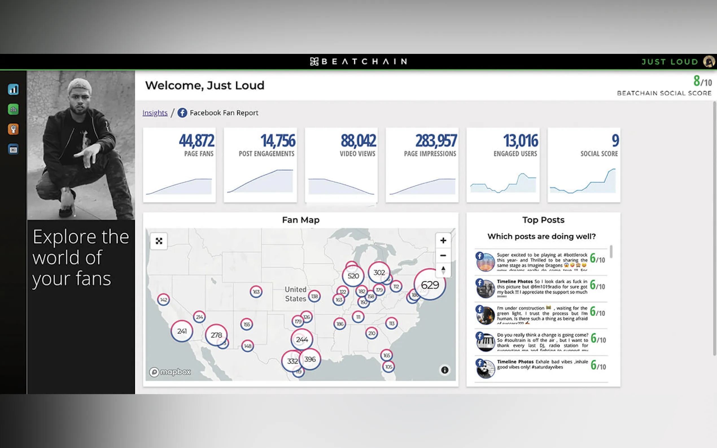The height and width of the screenshot is (448, 717).
Task: Open the blue bar-chart insights sidebar icon
Action: [x=13, y=89]
